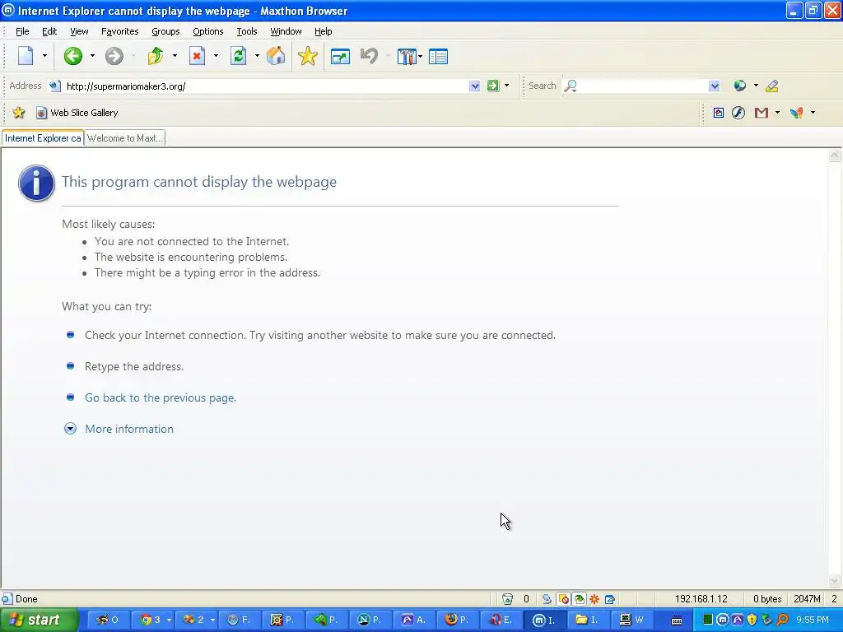Open the Back history dropdown arrow

[x=92, y=56]
